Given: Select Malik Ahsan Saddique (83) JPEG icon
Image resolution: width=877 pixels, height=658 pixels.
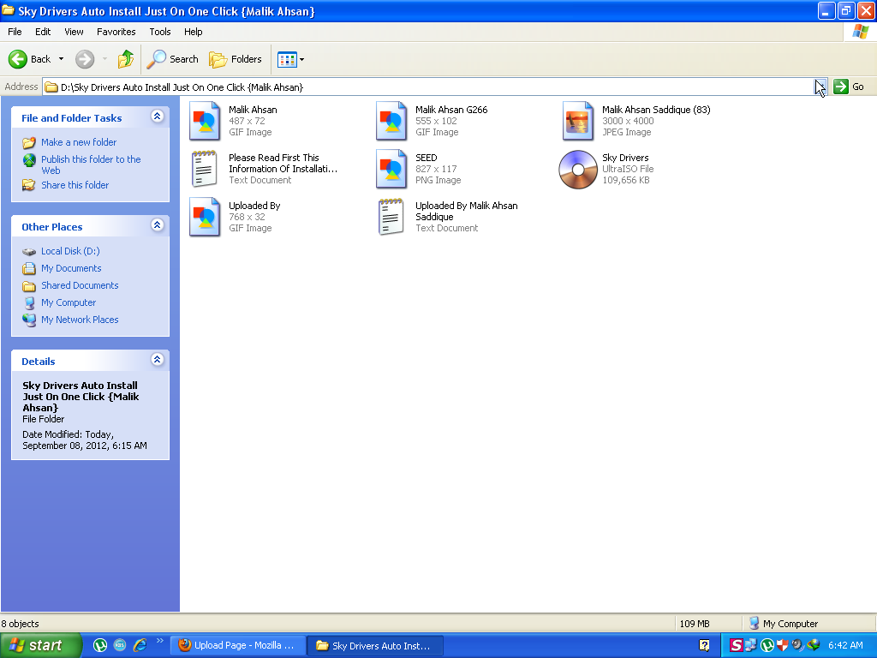Looking at the screenshot, I should pyautogui.click(x=578, y=120).
